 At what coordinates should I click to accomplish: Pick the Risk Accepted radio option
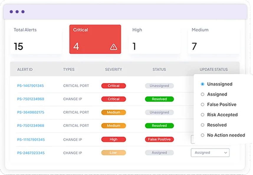tap(203, 115)
